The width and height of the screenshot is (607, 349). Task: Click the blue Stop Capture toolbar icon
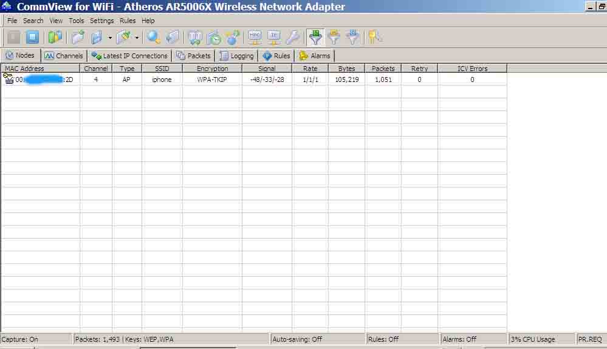tap(33, 38)
